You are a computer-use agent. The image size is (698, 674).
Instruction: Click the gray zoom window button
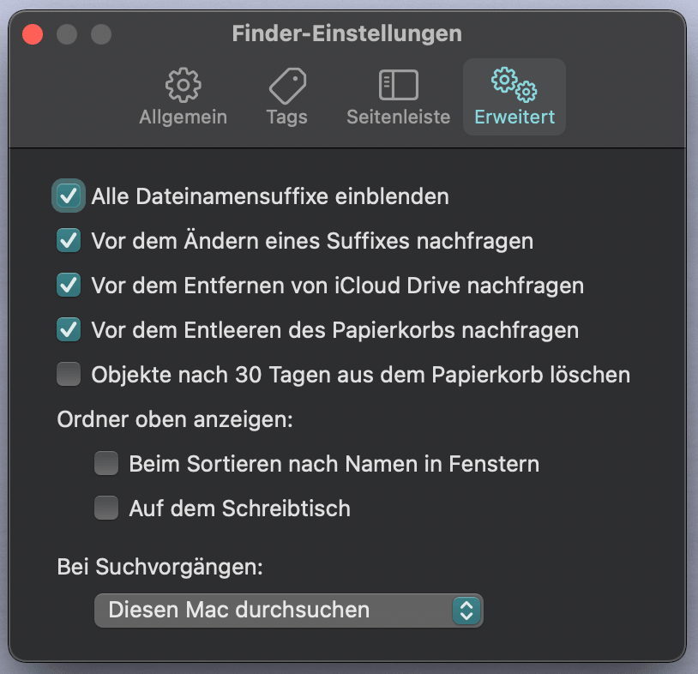(x=101, y=34)
